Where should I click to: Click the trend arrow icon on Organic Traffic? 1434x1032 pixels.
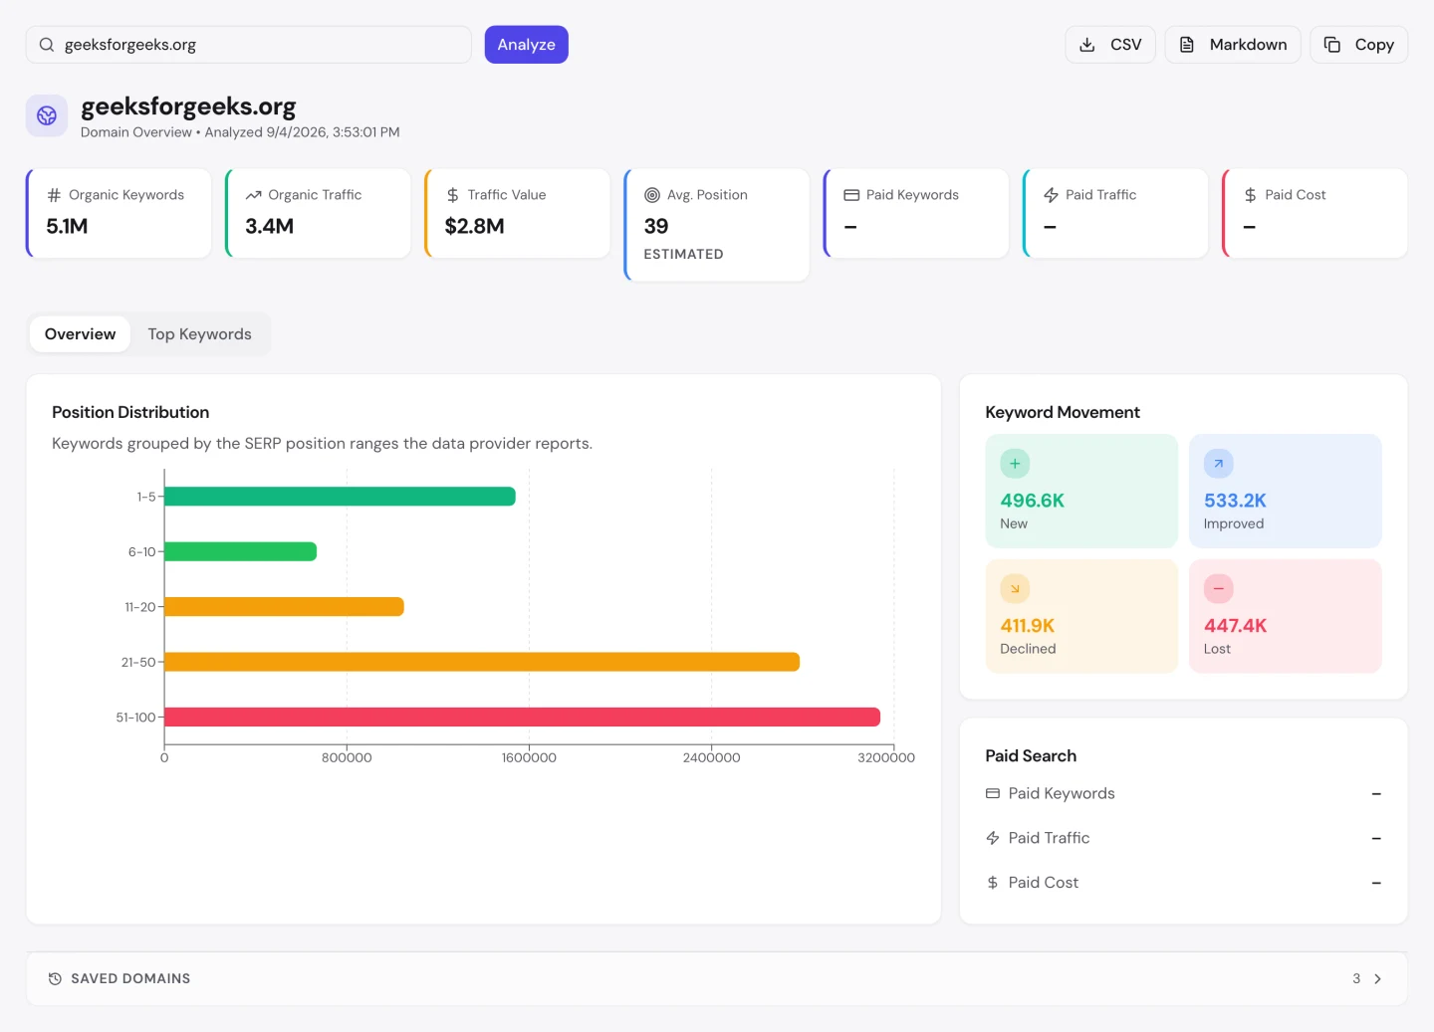tap(253, 195)
